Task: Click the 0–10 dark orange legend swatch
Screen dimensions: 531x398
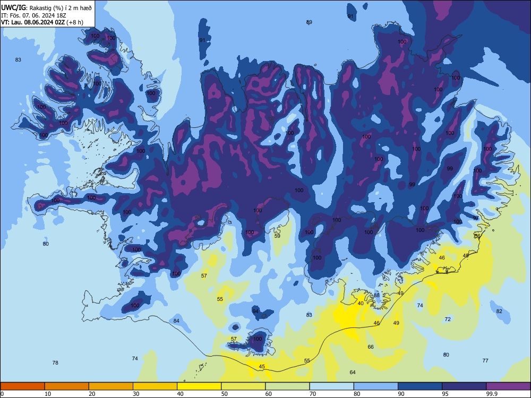Action: click(23, 386)
